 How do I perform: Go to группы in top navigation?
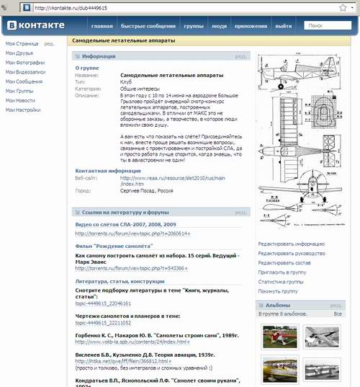[x=194, y=26]
